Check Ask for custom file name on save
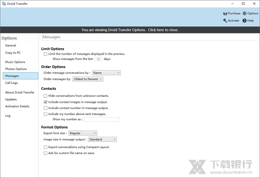 46,153
